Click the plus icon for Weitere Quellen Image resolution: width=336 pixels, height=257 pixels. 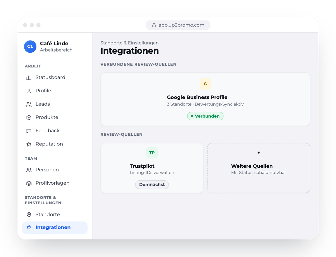[258, 153]
